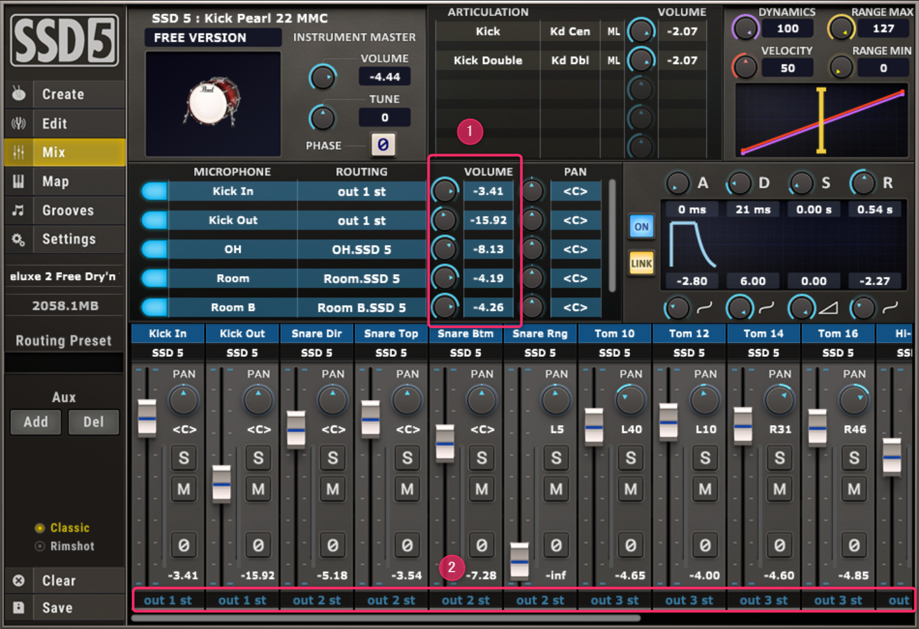
Task: Select the Grooves note icon
Action: 18,210
